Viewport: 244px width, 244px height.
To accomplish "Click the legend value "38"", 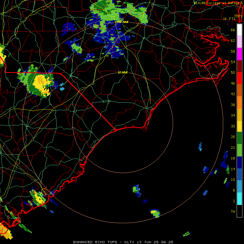I will [x=233, y=105].
